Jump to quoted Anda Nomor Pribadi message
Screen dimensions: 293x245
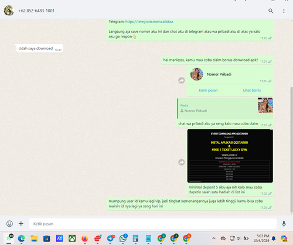point(225,109)
